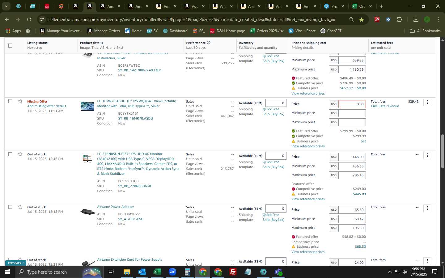Open the All Bookmarks folder
The height and width of the screenshot is (278, 445).
click(425, 31)
